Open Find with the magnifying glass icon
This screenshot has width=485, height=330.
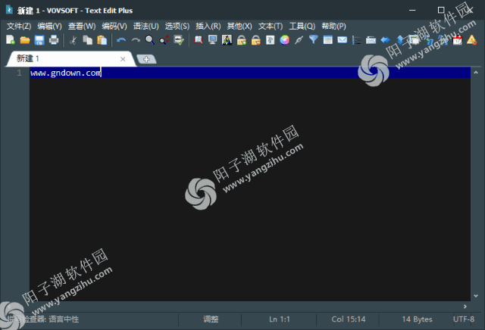[150, 40]
